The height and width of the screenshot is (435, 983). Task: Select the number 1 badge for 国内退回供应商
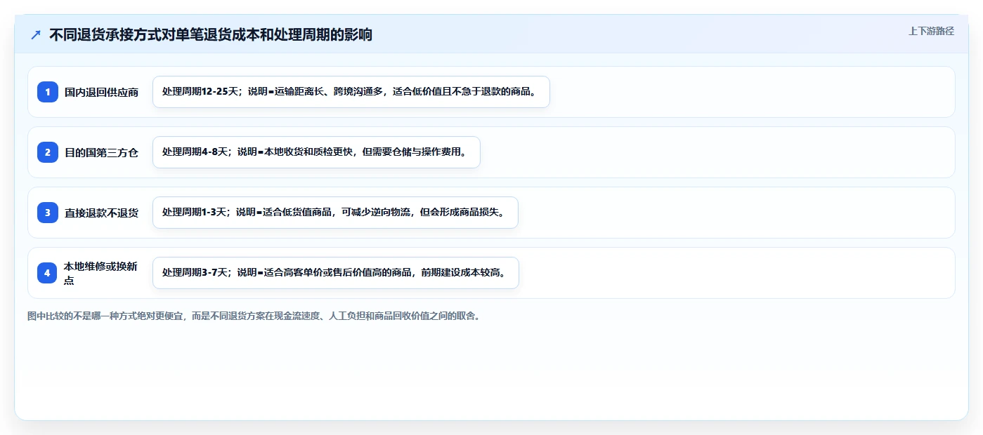tap(48, 92)
